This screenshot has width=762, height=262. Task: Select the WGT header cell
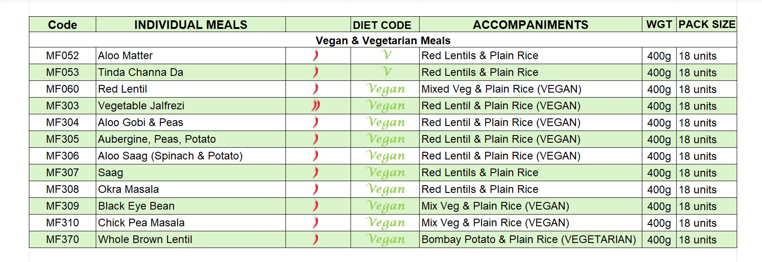coord(659,24)
